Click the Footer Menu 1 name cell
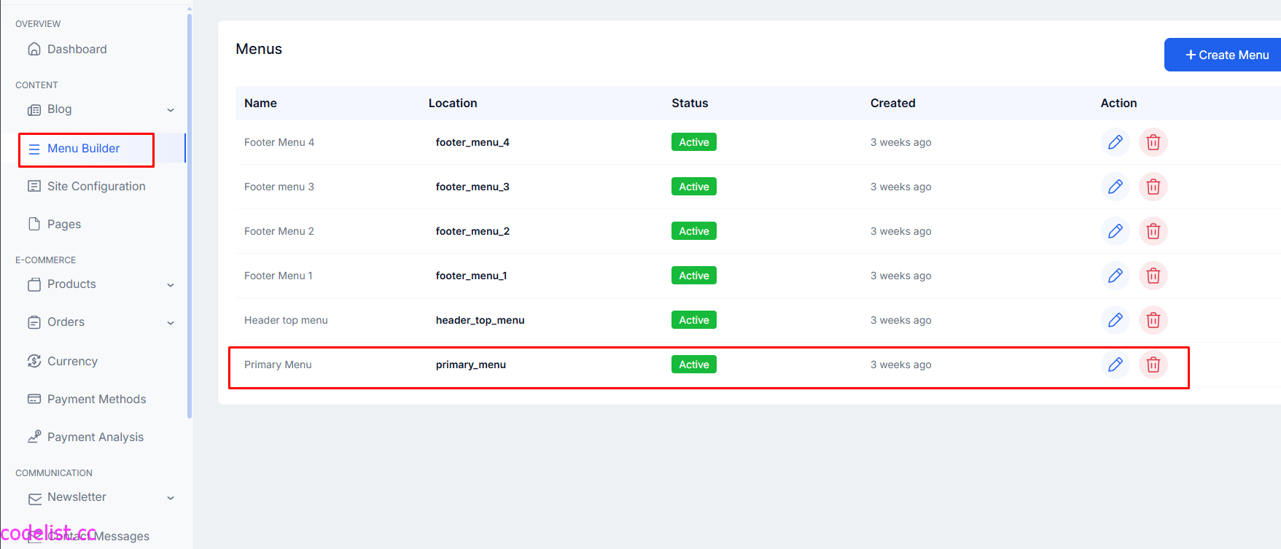 pos(279,276)
